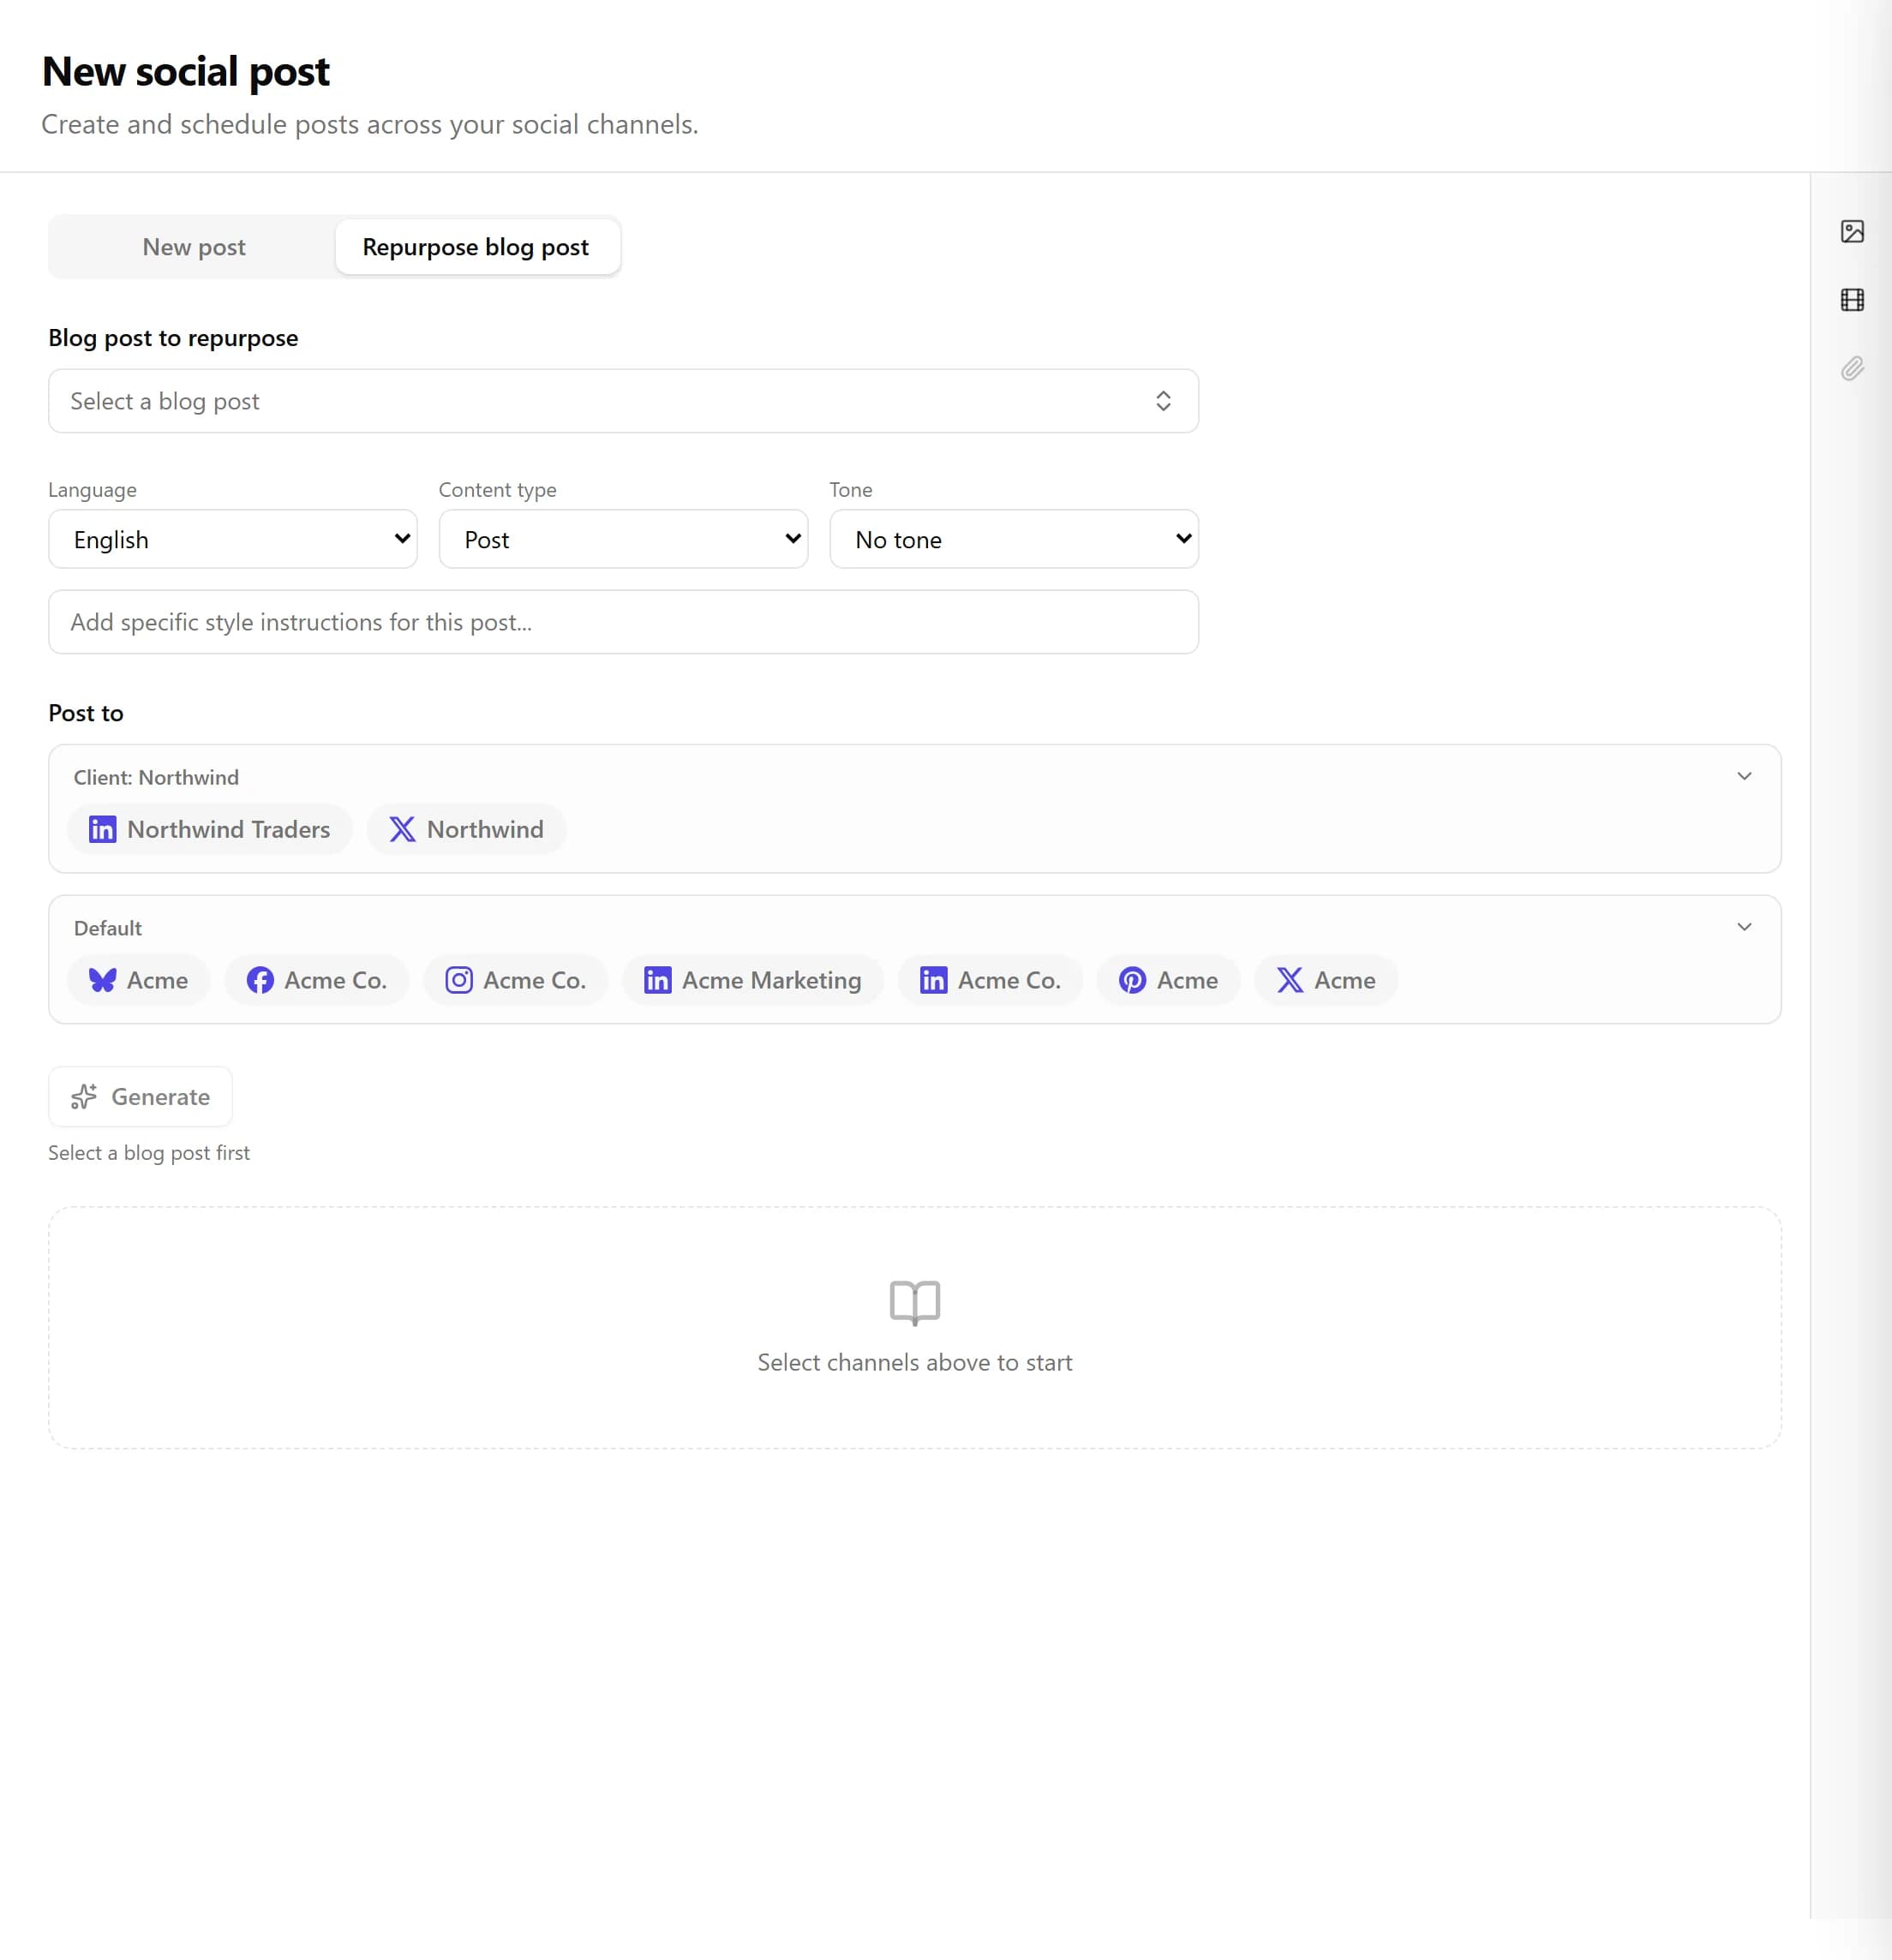This screenshot has width=1892, height=1960.
Task: Toggle the Acme X channel
Action: click(1326, 980)
